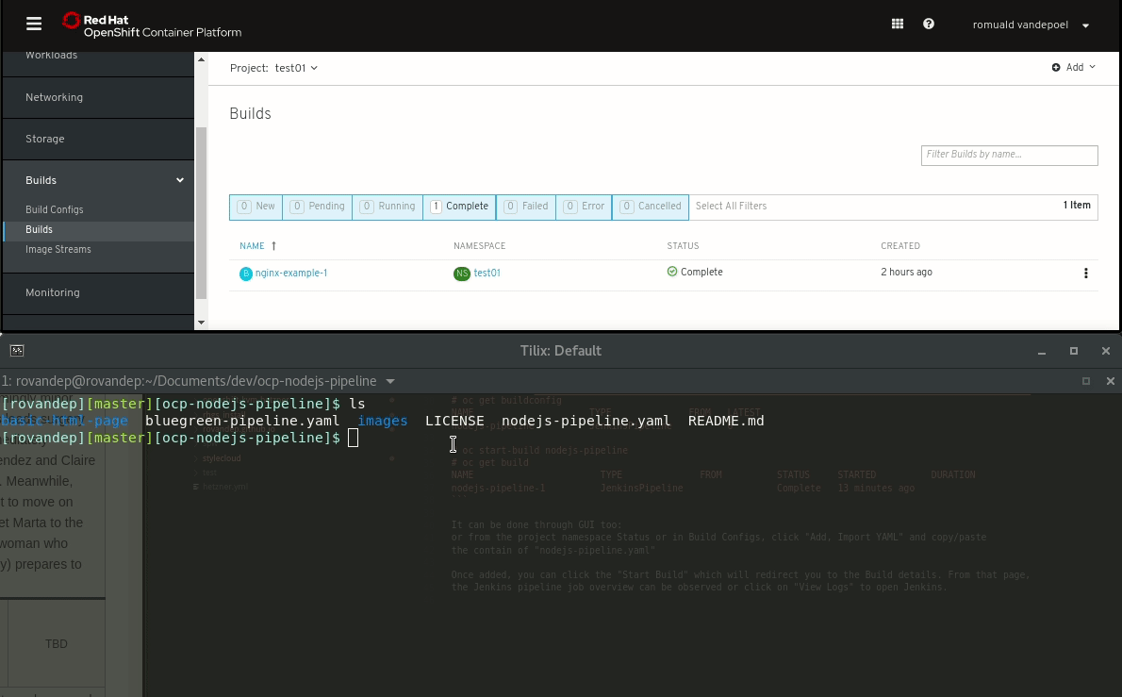Viewport: 1122px width, 697px height.
Task: Select Builds sub-item in sidebar
Action: (x=98, y=230)
